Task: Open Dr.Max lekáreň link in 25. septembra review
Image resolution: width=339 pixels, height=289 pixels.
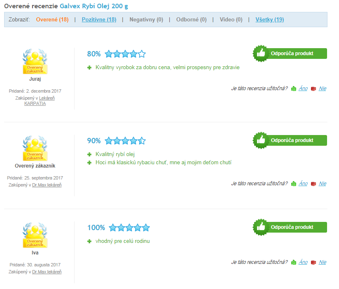Action: pyautogui.click(x=47, y=185)
